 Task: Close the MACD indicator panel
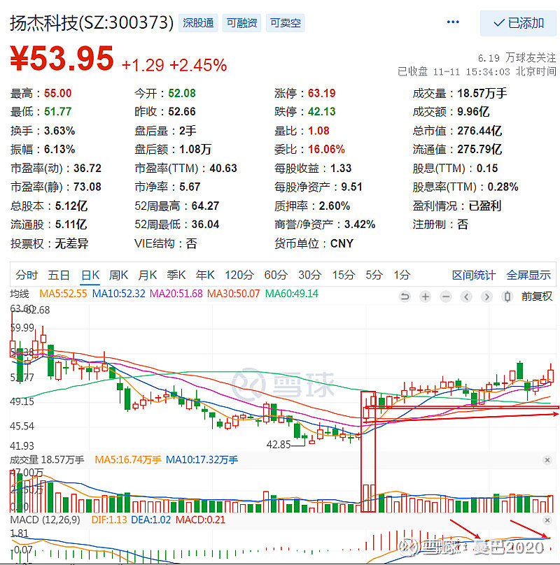coord(547,520)
